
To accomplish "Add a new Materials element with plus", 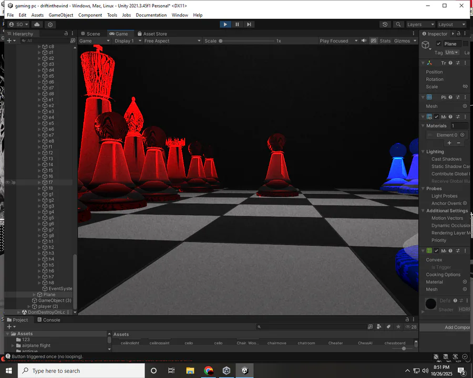I will (449, 143).
